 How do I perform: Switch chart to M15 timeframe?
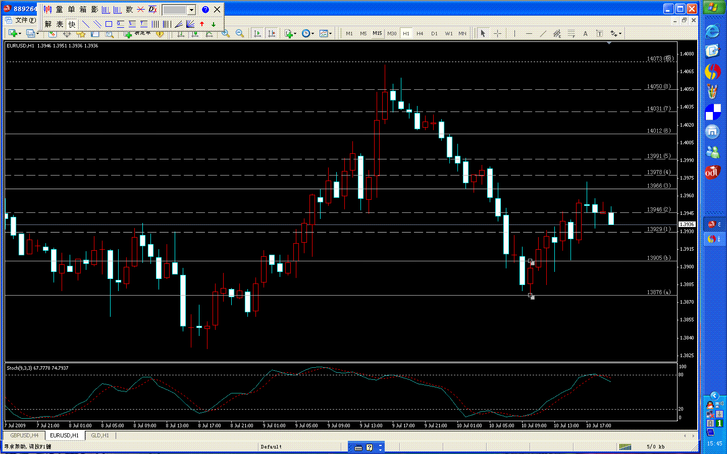pos(377,33)
